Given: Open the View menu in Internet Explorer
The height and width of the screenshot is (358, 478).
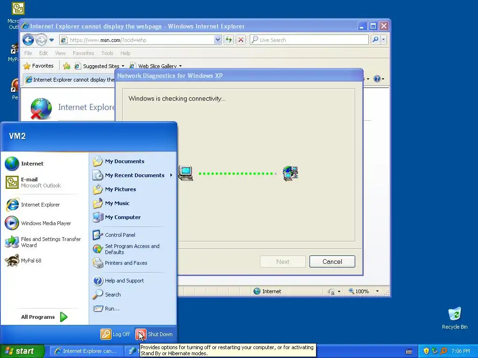Looking at the screenshot, I should (x=60, y=53).
